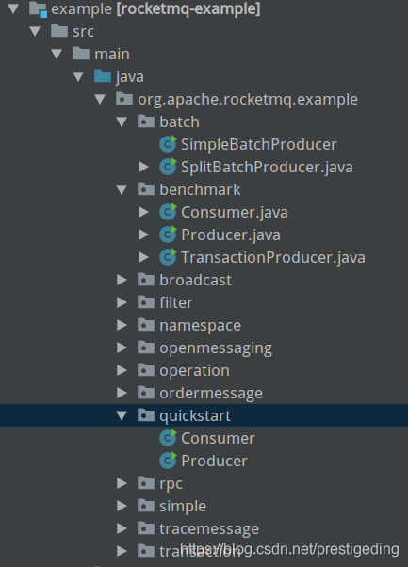The height and width of the screenshot is (567, 408).
Task: Collapse the batch package
Action: click(122, 121)
